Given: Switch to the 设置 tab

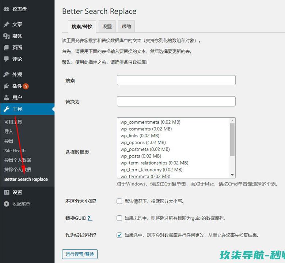Looking at the screenshot, I should point(107,27).
